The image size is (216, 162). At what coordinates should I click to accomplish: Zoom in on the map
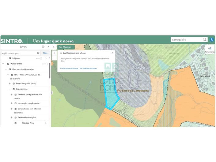click(x=54, y=53)
